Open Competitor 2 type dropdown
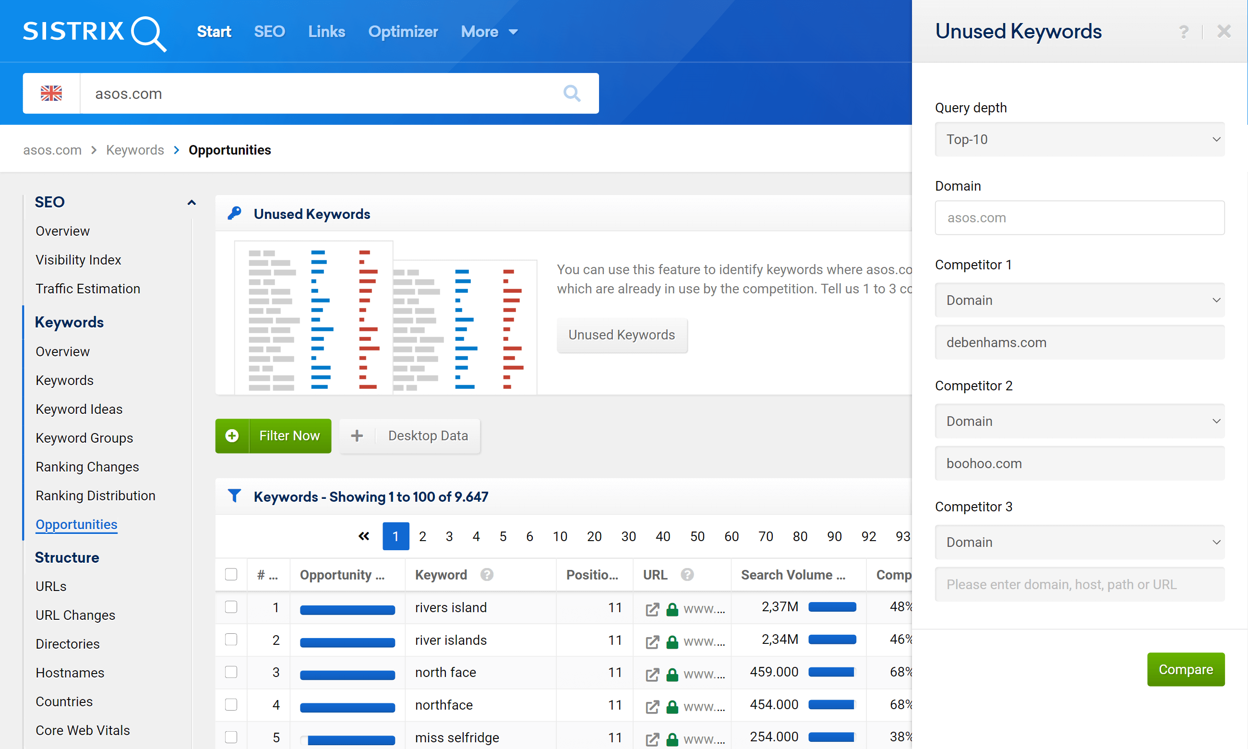The image size is (1248, 749). click(1080, 421)
